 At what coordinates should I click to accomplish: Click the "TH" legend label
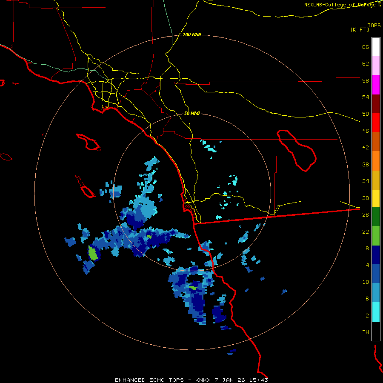(x=366, y=332)
